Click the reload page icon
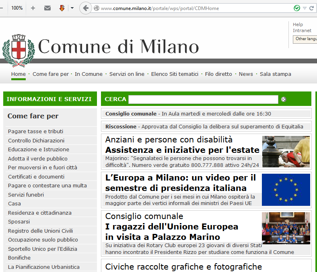317x272 pixels. click(312, 8)
